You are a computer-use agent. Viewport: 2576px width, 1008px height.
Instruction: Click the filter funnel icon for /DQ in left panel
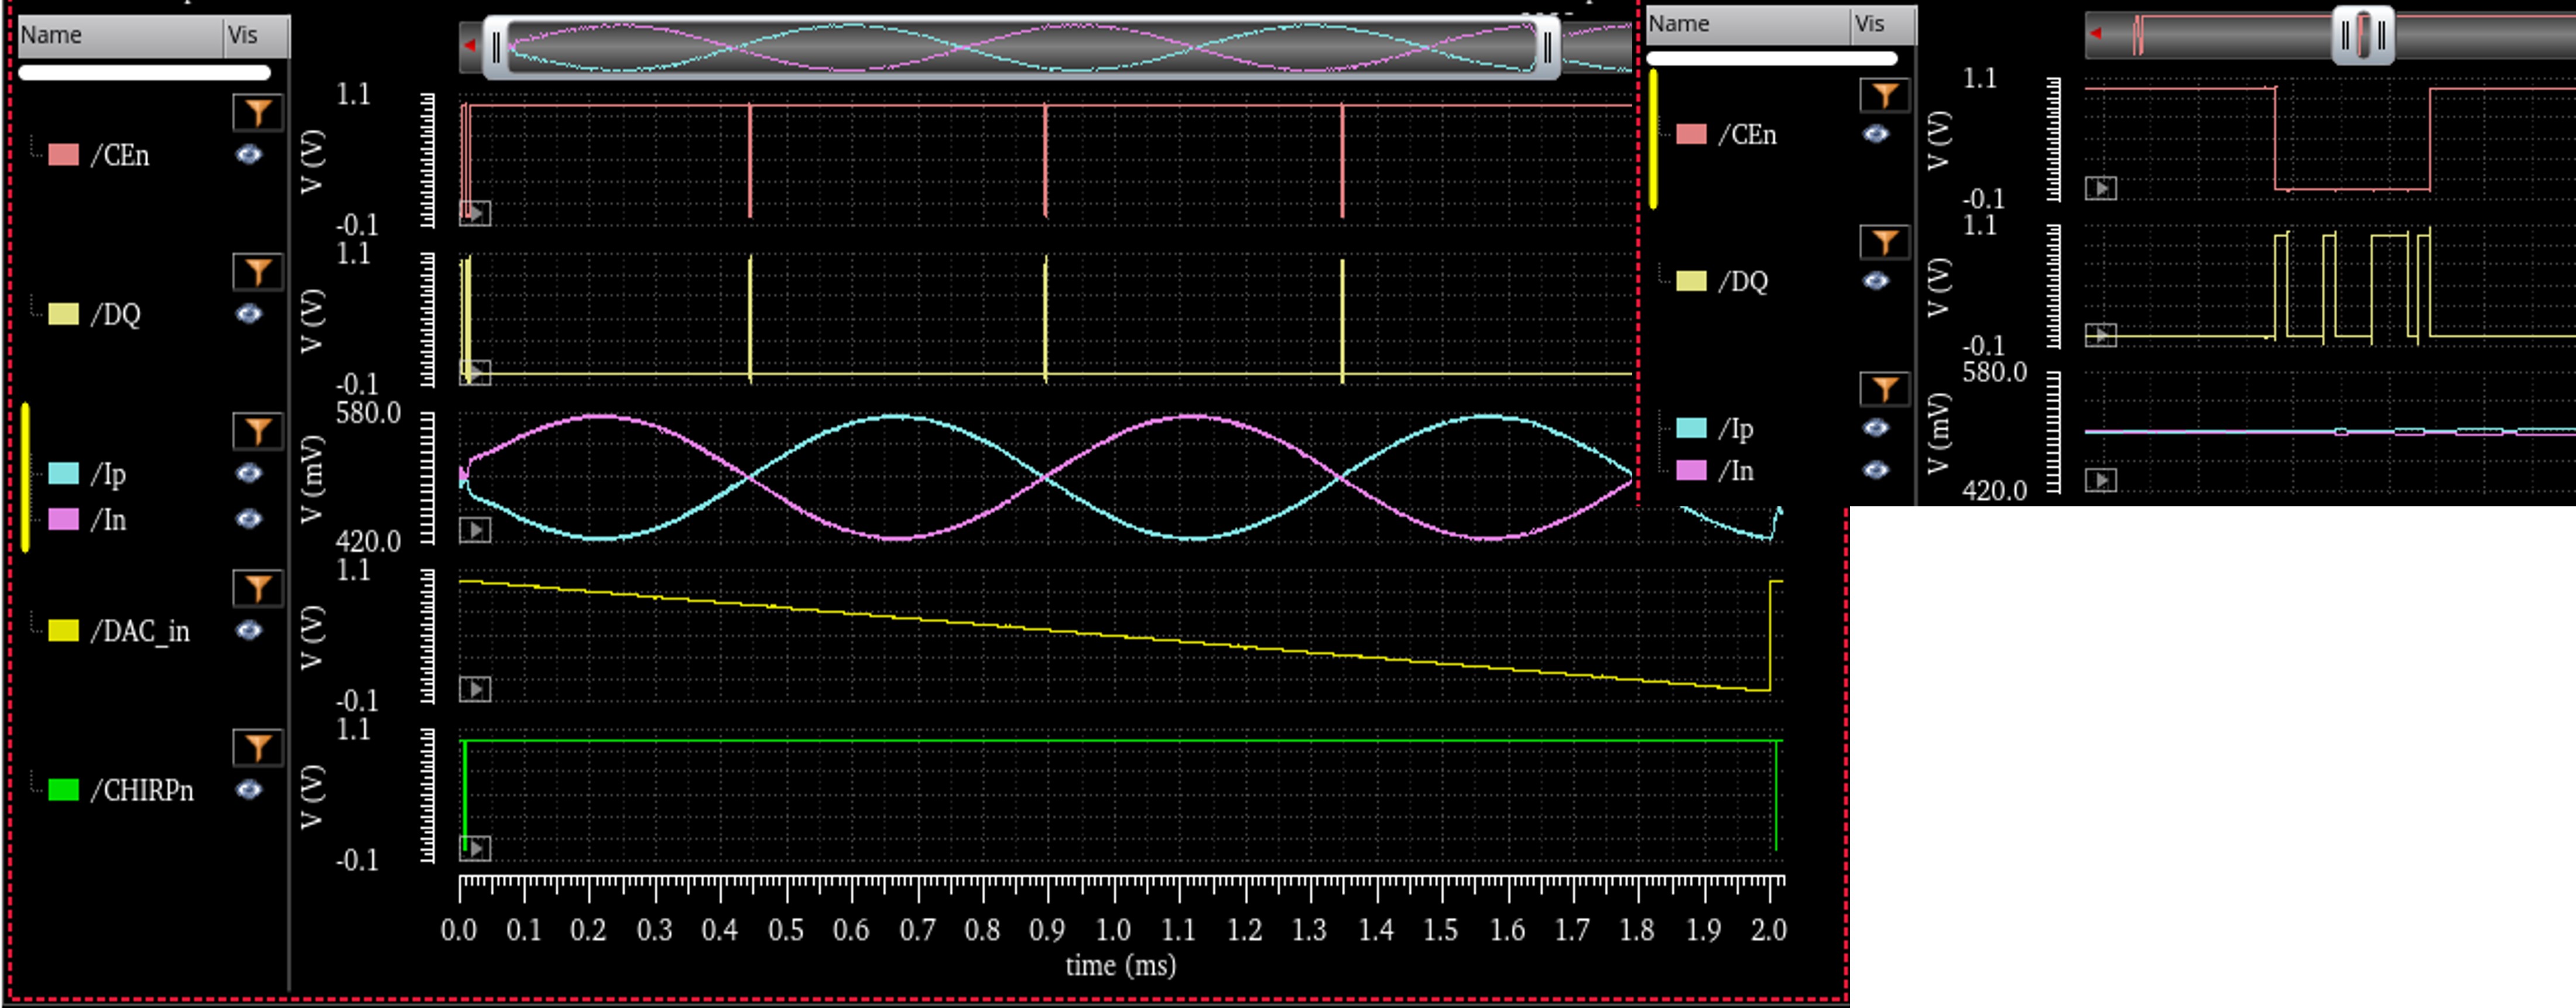pos(258,271)
